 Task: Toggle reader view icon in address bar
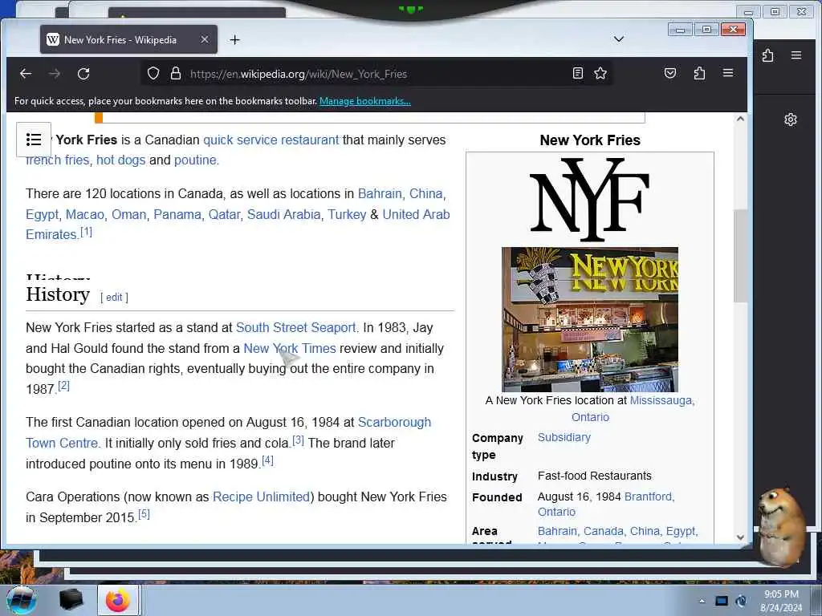(x=578, y=73)
